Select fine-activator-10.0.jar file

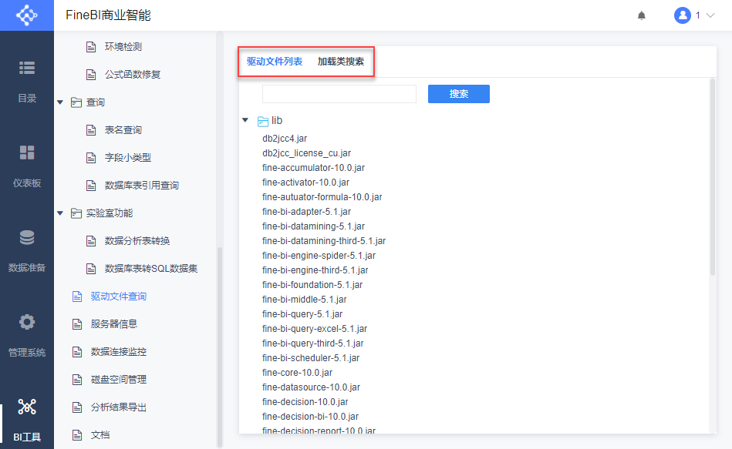(x=305, y=183)
